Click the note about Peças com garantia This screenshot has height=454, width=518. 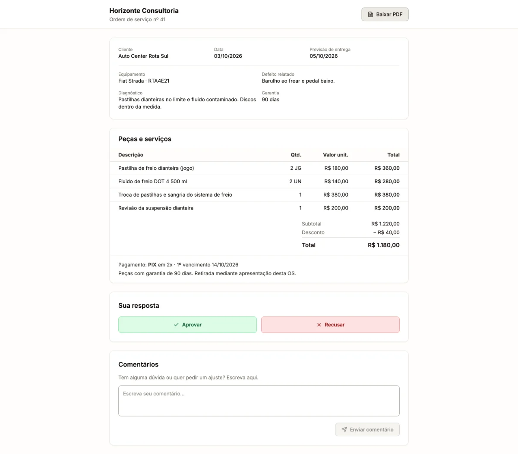[207, 273]
